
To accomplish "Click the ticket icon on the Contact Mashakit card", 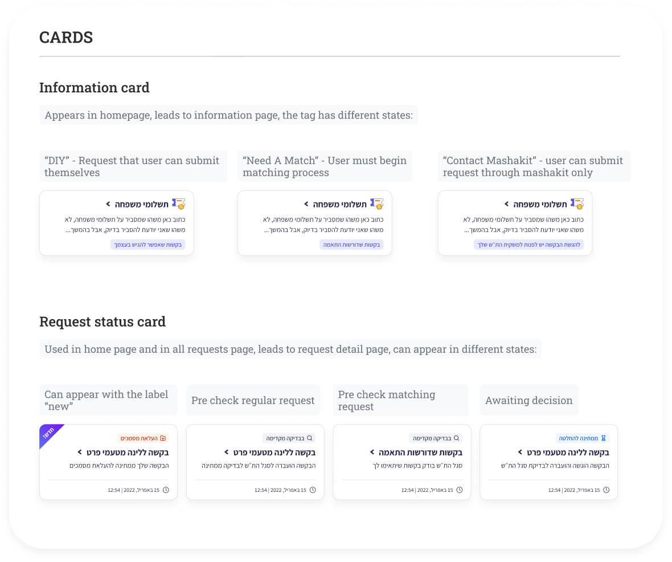I will coord(577,203).
